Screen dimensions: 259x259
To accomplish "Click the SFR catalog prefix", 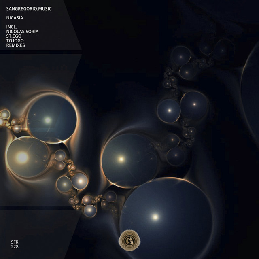I will pyautogui.click(x=15, y=242).
